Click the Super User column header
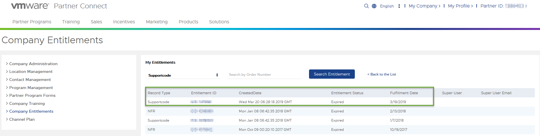Image resolution: width=540 pixels, height=136 pixels. pyautogui.click(x=452, y=93)
